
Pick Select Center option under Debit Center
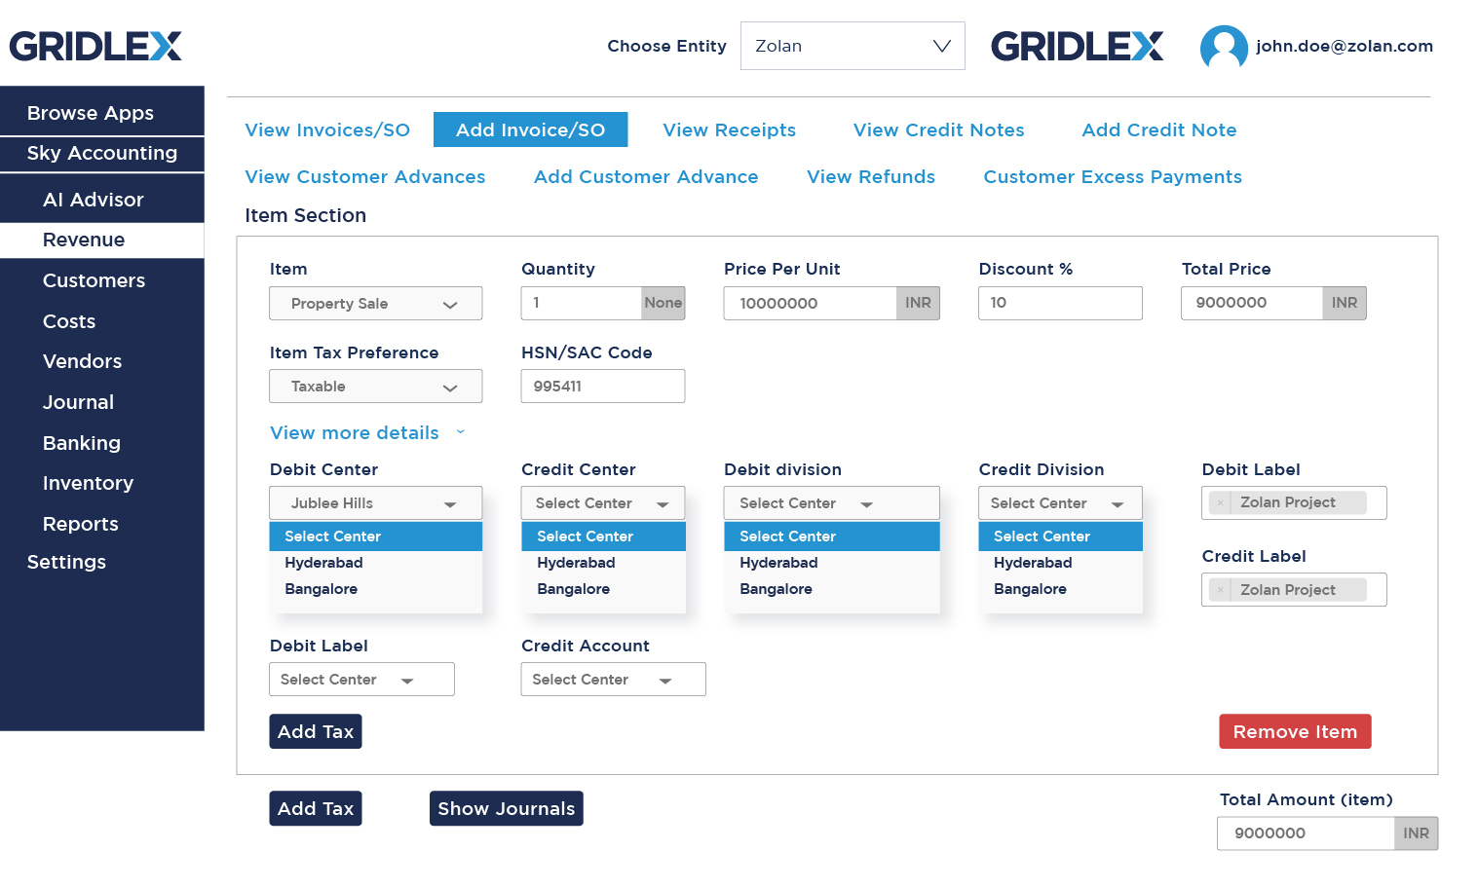click(376, 536)
